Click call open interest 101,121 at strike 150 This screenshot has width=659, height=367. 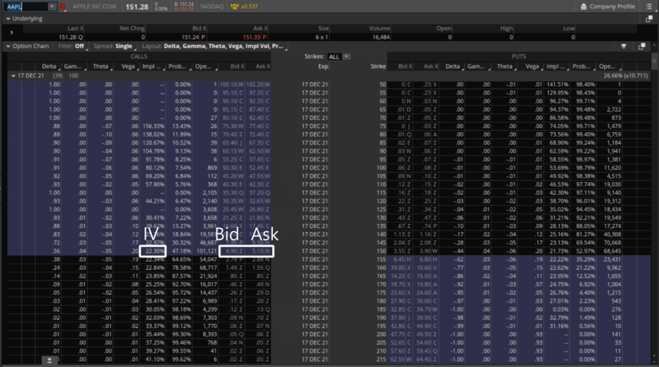coord(207,251)
